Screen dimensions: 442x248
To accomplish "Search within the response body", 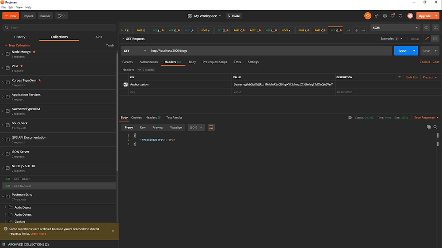I will 435,127.
